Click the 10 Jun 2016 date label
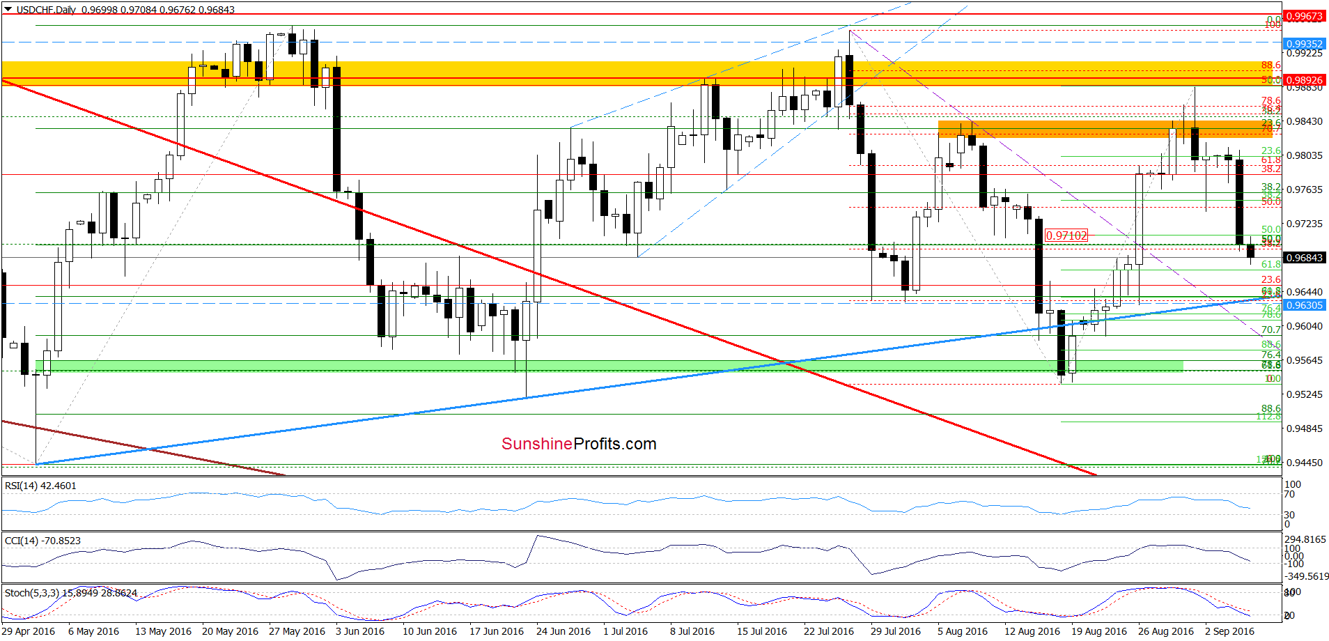Viewport: 1329px width, 641px height. pyautogui.click(x=430, y=631)
